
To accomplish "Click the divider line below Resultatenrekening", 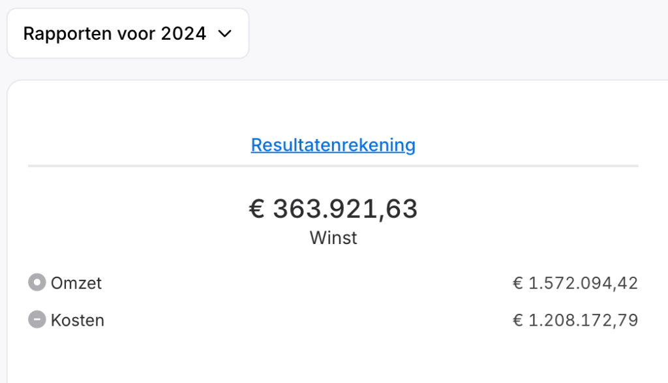I will pos(333,166).
